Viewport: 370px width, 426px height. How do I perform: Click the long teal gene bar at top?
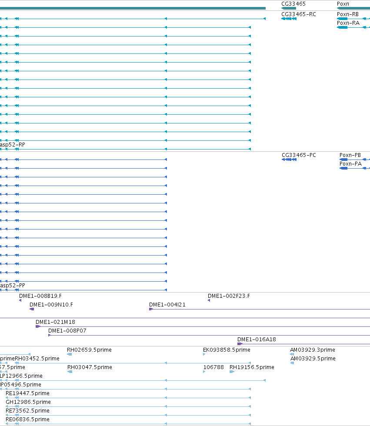pyautogui.click(x=133, y=8)
